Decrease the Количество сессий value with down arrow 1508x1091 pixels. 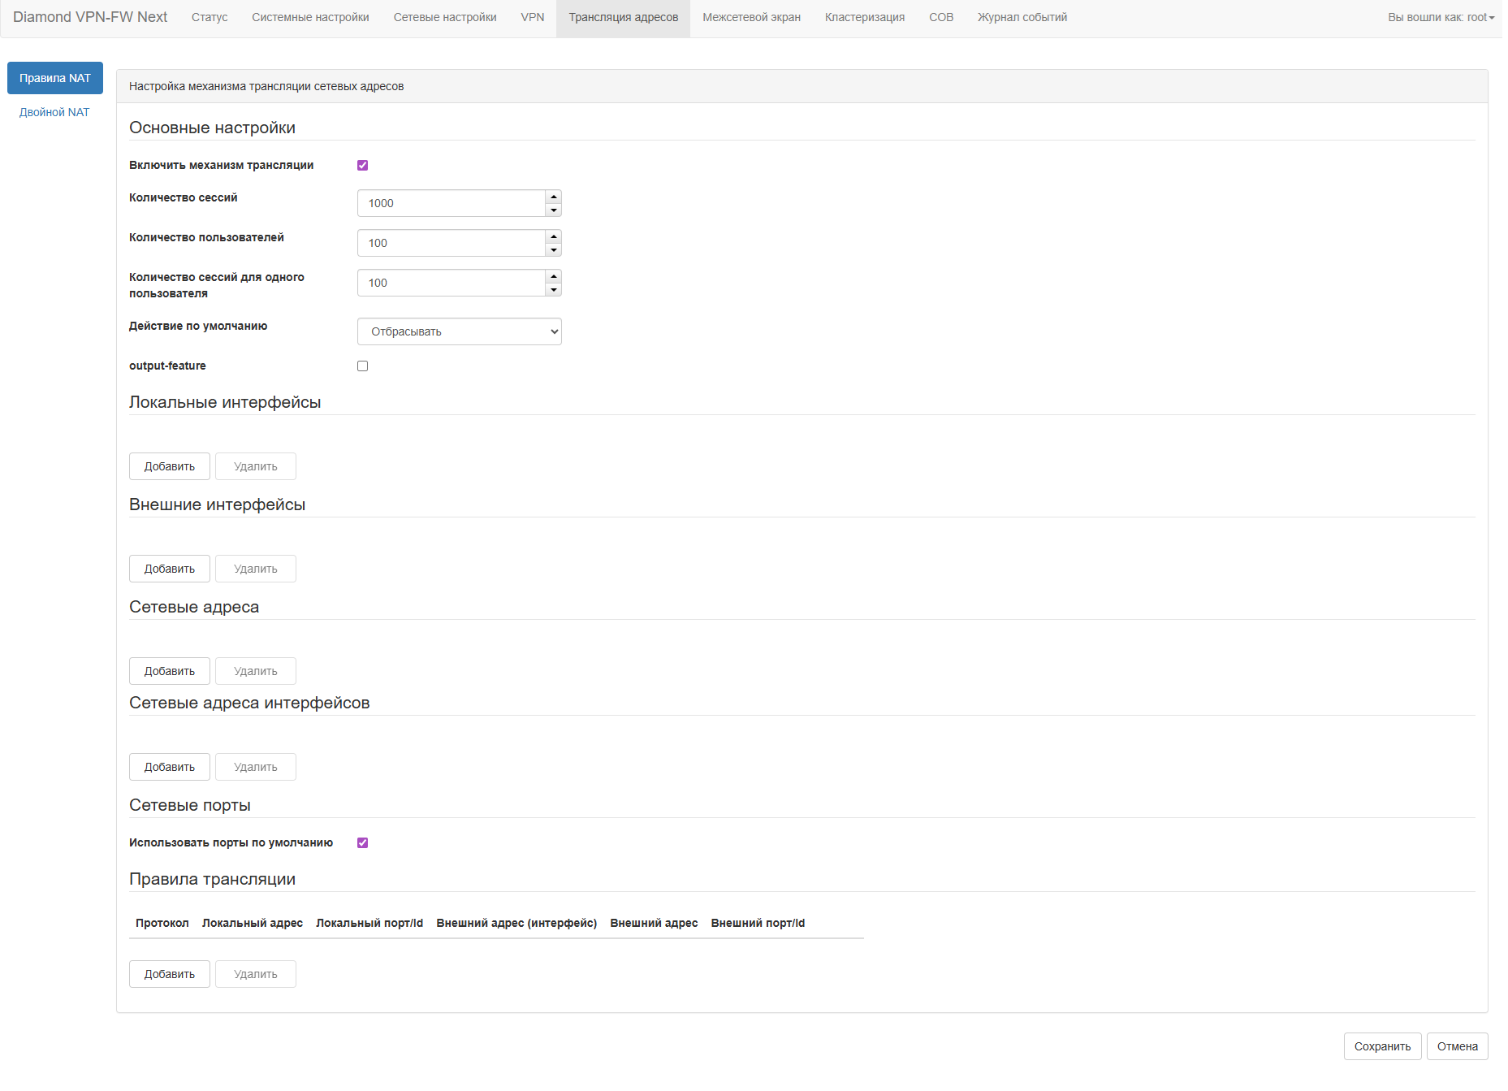tap(553, 210)
